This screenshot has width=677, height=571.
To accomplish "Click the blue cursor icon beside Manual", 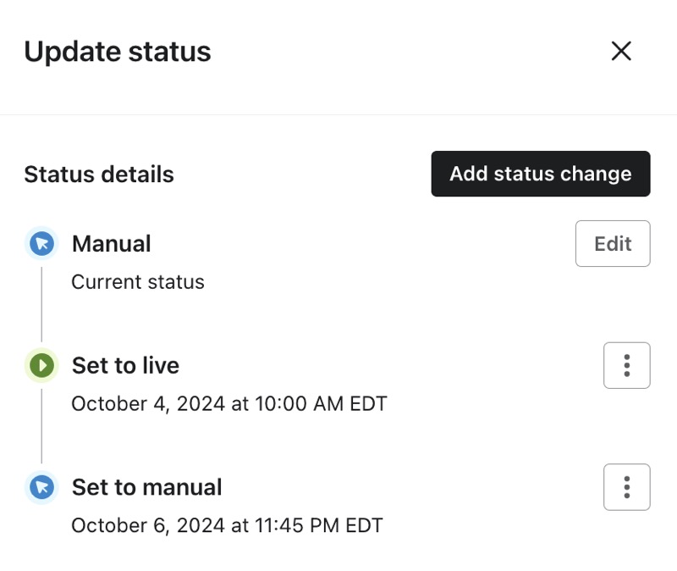I will (41, 244).
